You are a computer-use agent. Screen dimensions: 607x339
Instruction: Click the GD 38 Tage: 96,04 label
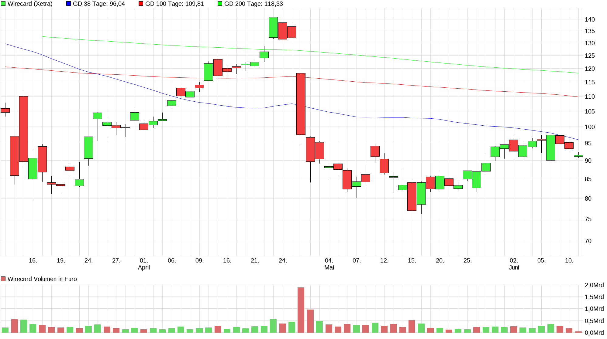tap(99, 4)
